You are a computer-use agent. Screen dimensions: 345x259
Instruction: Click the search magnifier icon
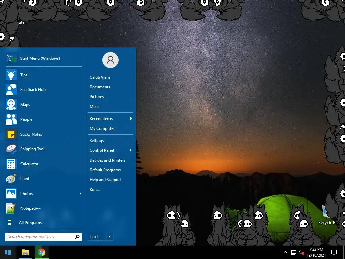[77, 237]
